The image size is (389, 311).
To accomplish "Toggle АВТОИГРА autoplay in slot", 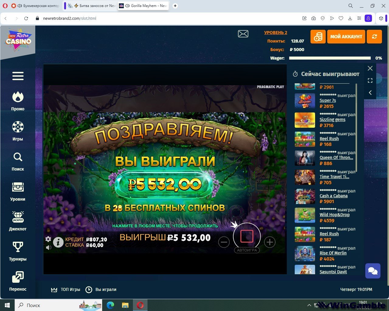I will pyautogui.click(x=247, y=250).
